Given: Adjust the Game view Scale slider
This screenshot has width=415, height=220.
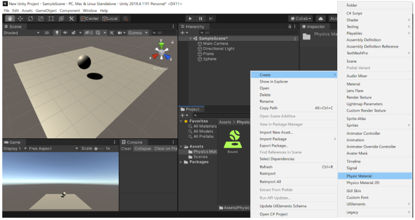Looking at the screenshot, I should point(99,148).
